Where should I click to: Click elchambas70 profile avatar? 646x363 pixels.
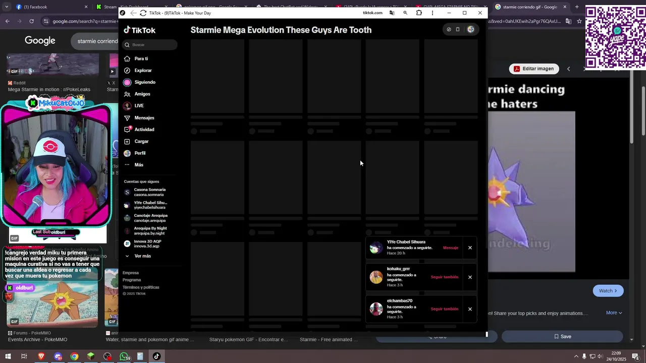tap(376, 309)
